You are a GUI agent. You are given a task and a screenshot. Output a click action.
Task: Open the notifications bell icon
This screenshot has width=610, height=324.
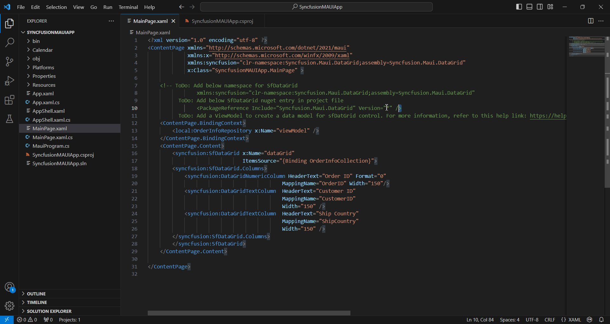click(x=601, y=320)
